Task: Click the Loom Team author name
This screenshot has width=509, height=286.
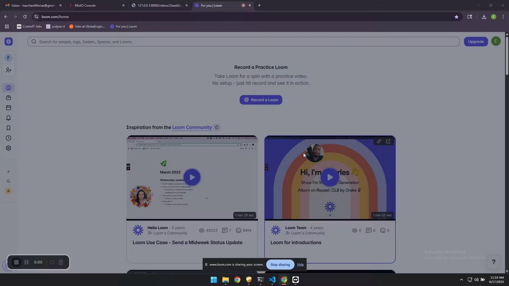Action: point(296,228)
